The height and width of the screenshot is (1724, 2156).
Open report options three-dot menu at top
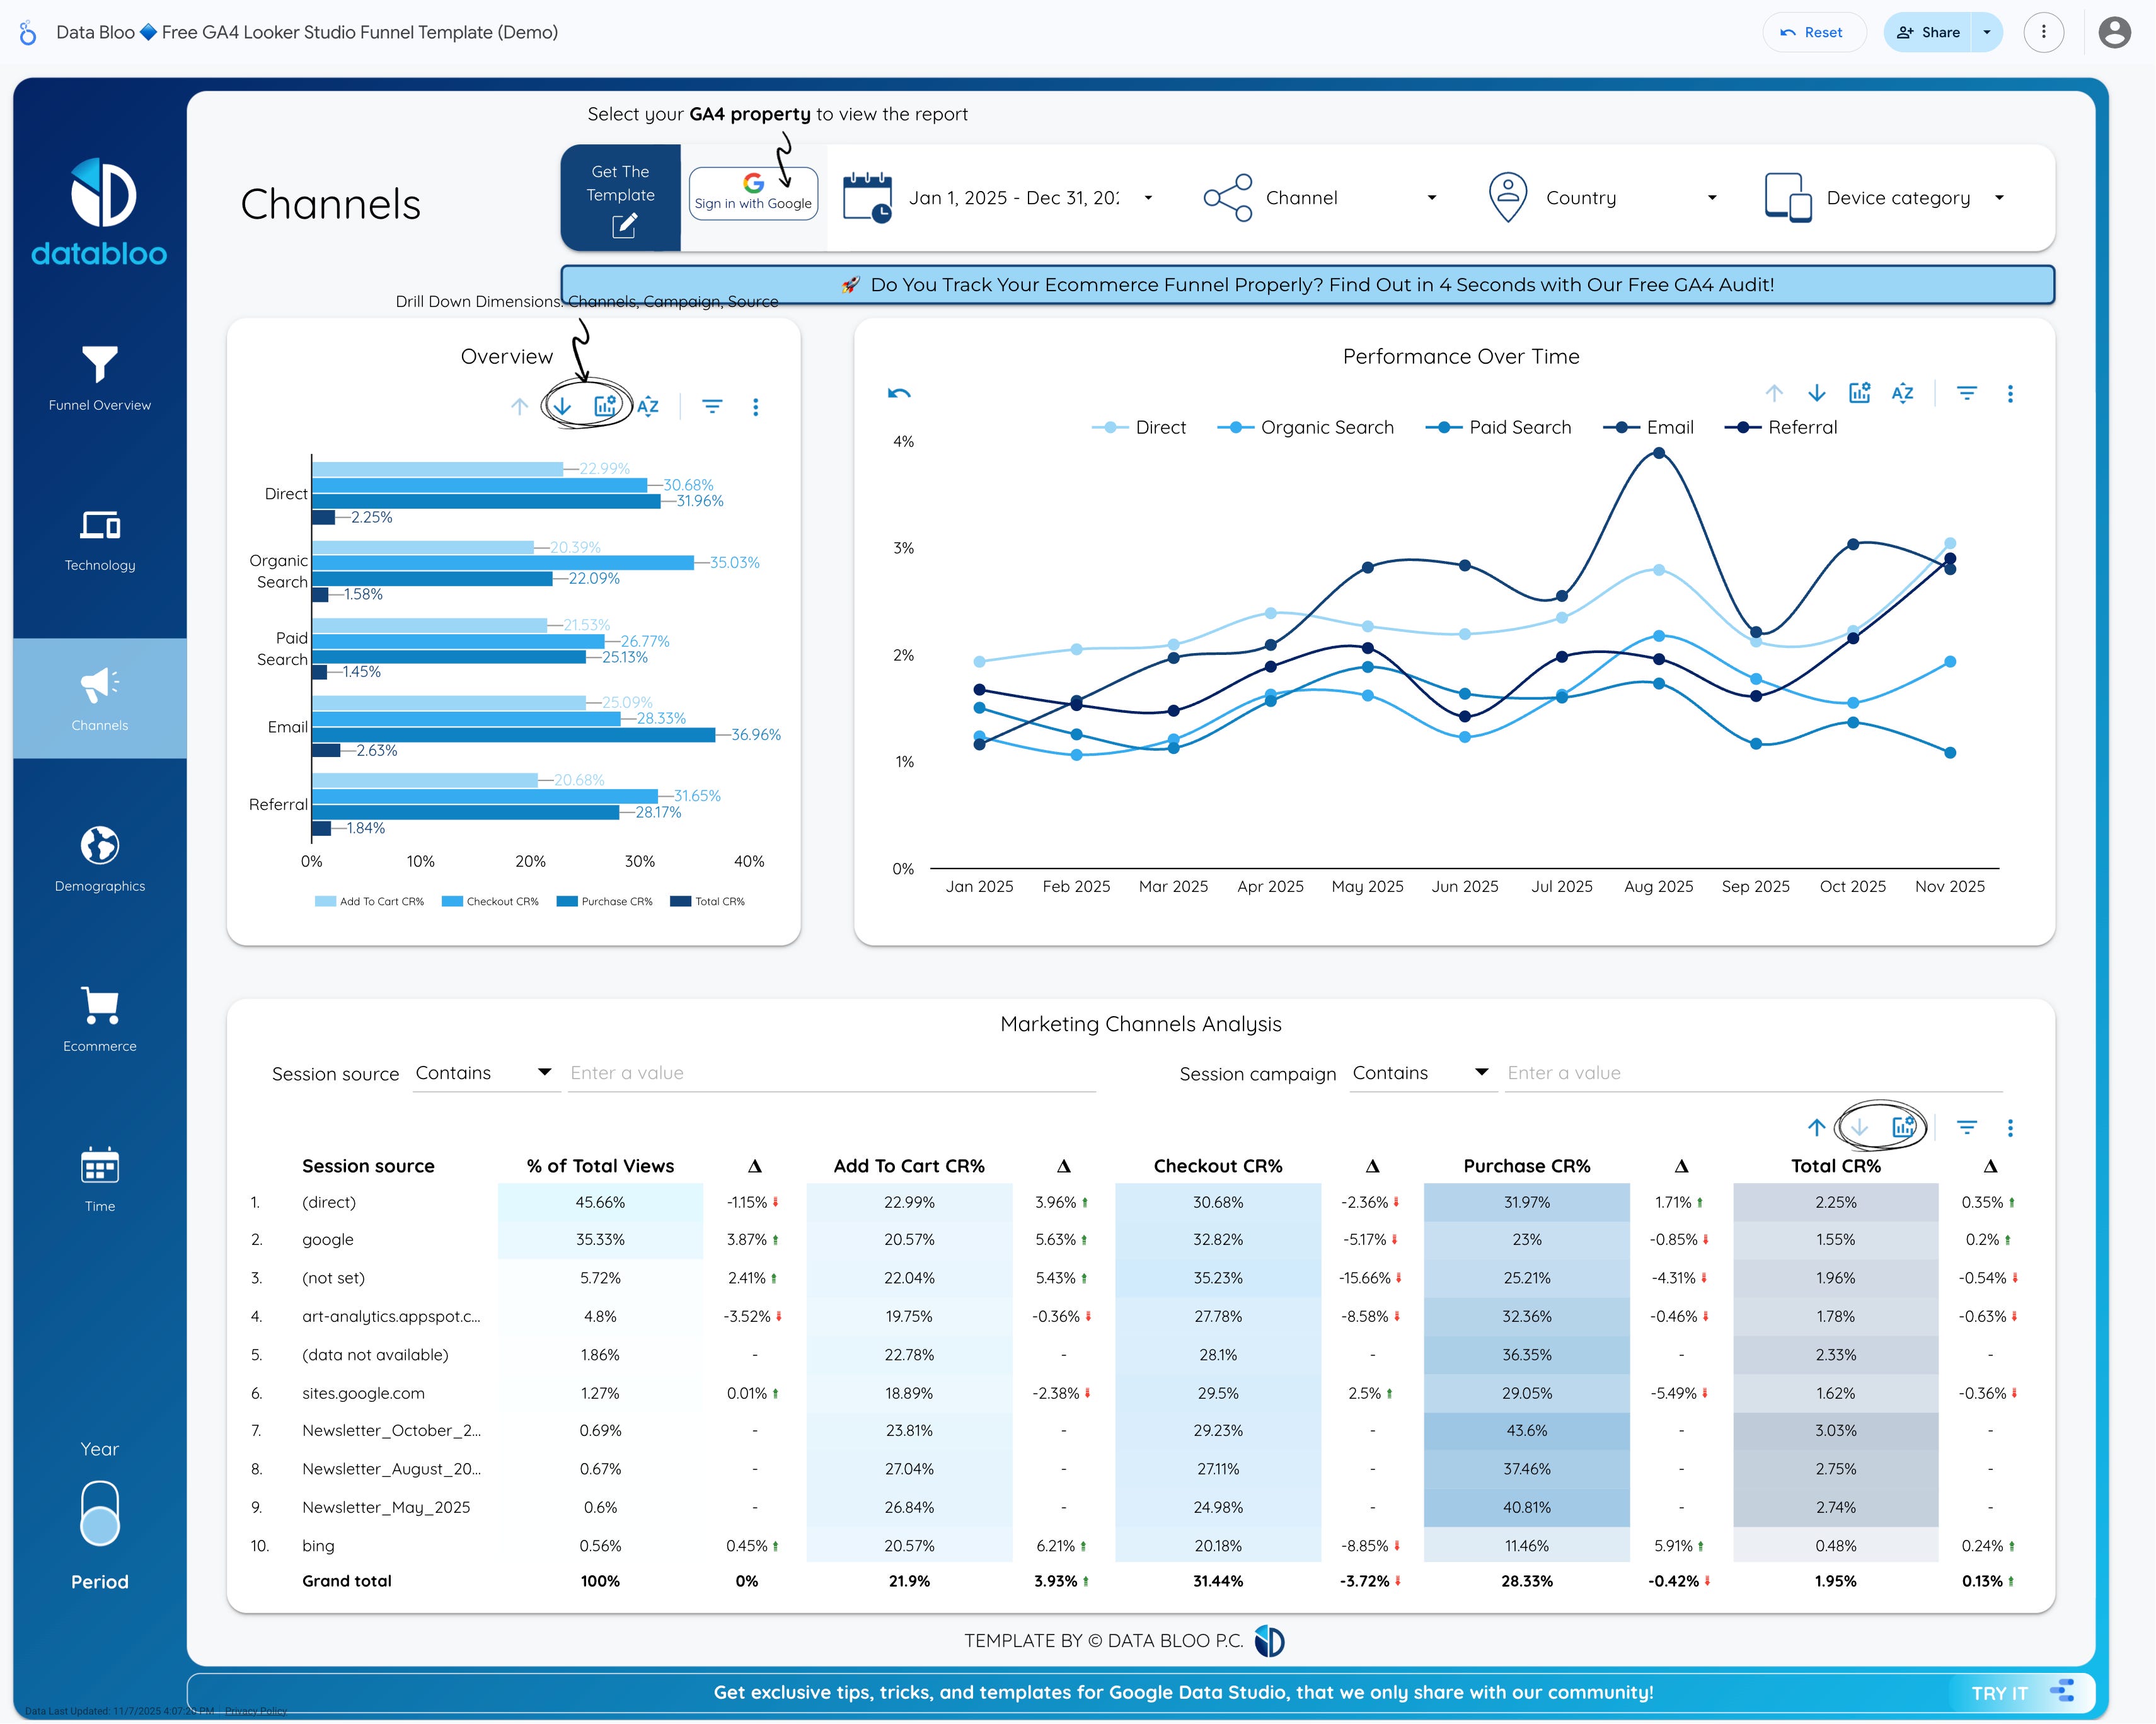click(x=2043, y=32)
